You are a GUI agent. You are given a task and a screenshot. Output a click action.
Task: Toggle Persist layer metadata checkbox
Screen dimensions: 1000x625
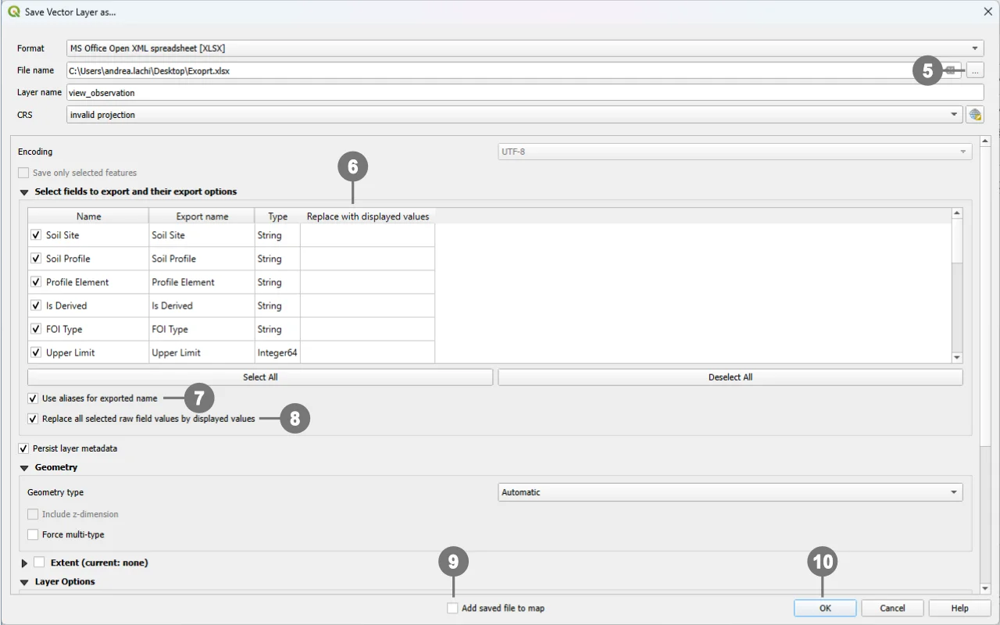[x=23, y=448]
